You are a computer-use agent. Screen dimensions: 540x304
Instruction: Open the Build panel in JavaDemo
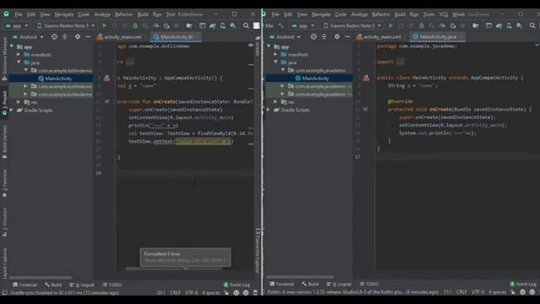(310, 284)
